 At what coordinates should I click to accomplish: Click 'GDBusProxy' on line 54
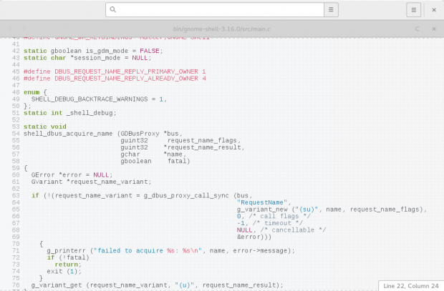[x=140, y=134]
